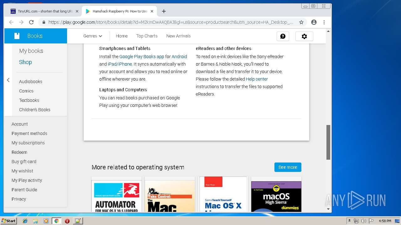Open My books in the sidebar

click(31, 51)
